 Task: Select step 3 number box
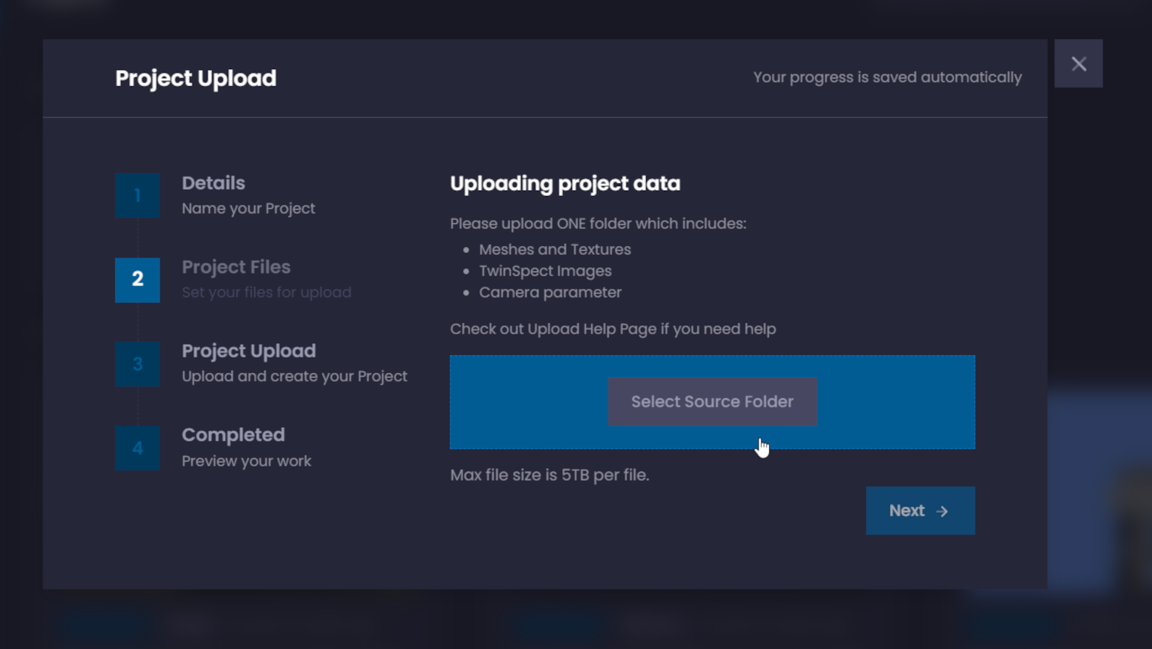[x=137, y=364]
